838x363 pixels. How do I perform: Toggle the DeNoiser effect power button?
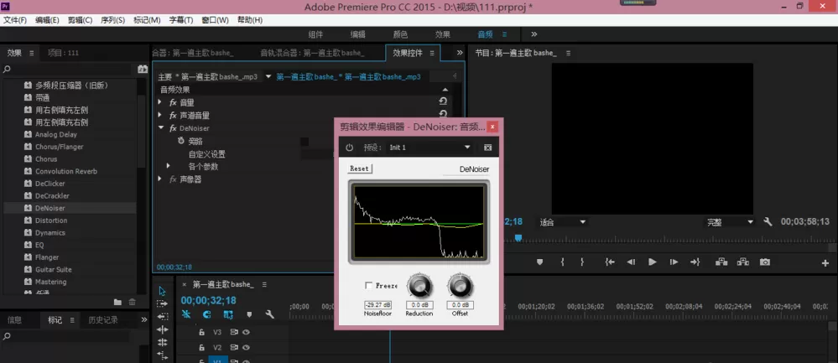[x=349, y=148]
